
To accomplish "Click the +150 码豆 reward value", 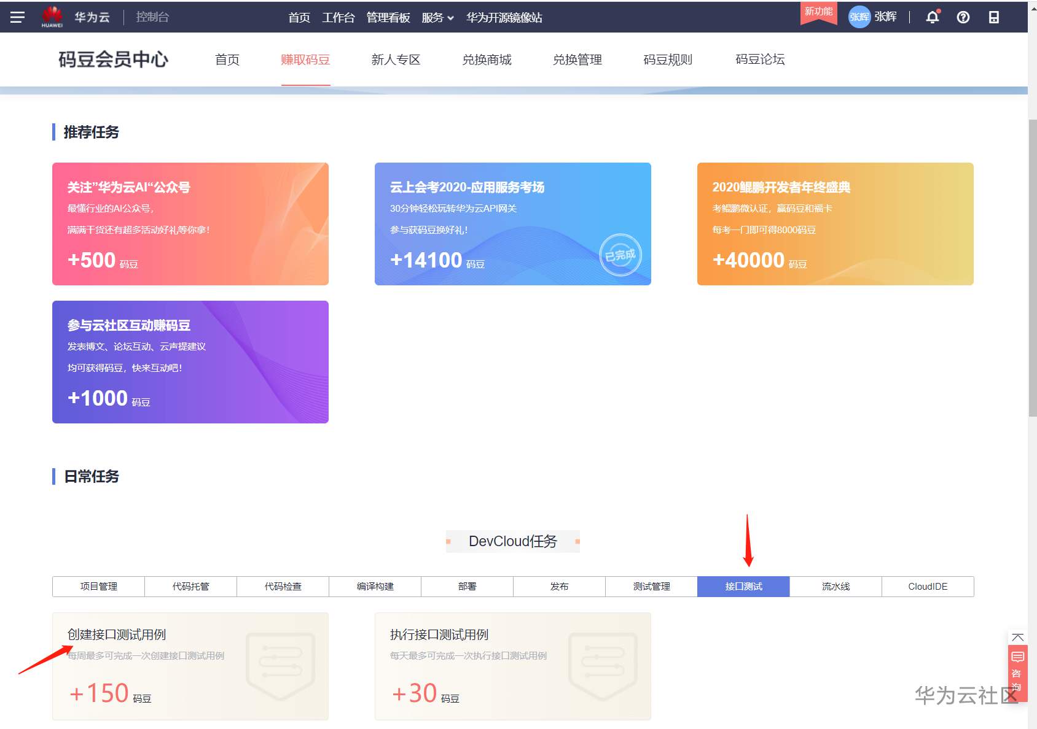I will (x=110, y=693).
